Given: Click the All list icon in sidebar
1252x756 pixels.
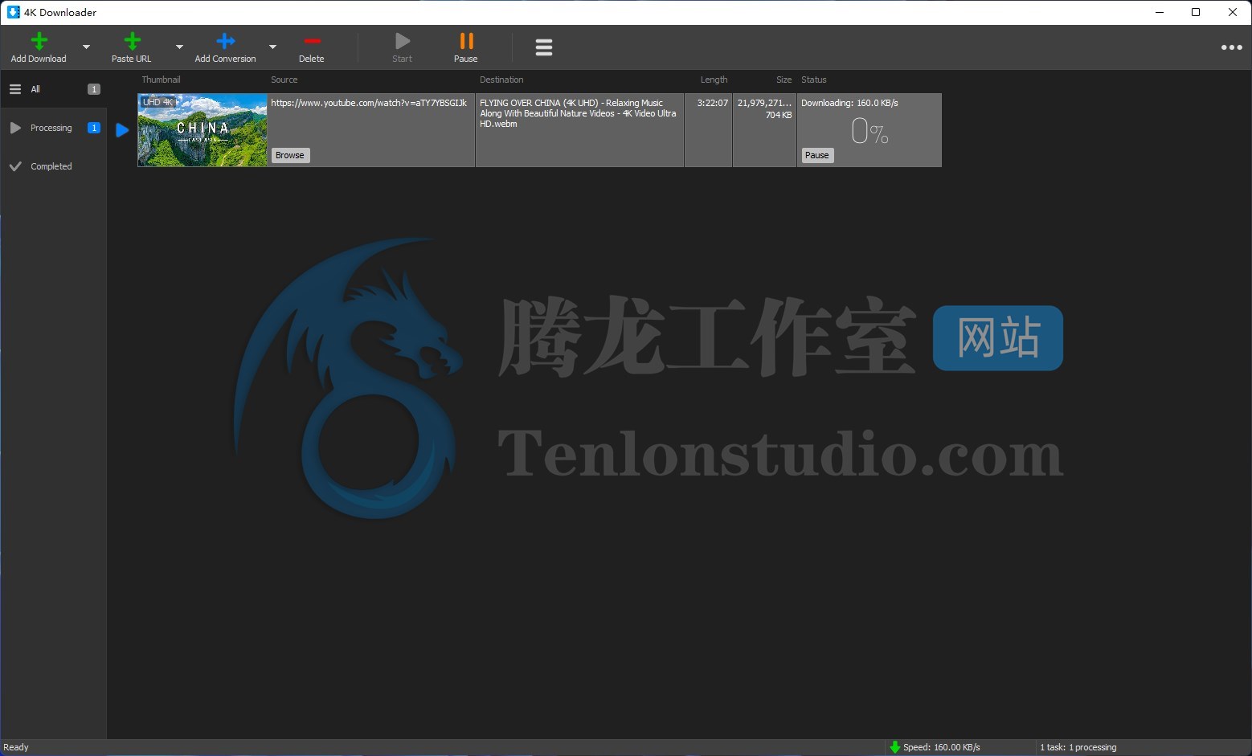Looking at the screenshot, I should click(x=15, y=89).
